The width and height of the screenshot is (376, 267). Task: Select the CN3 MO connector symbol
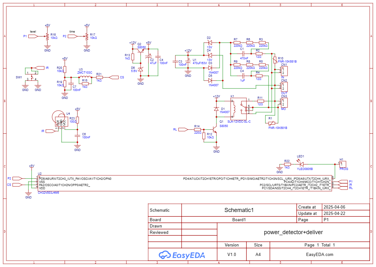[284, 103]
